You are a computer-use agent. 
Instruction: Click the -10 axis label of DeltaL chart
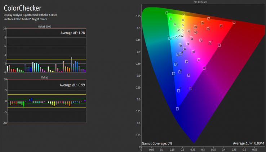(5, 123)
